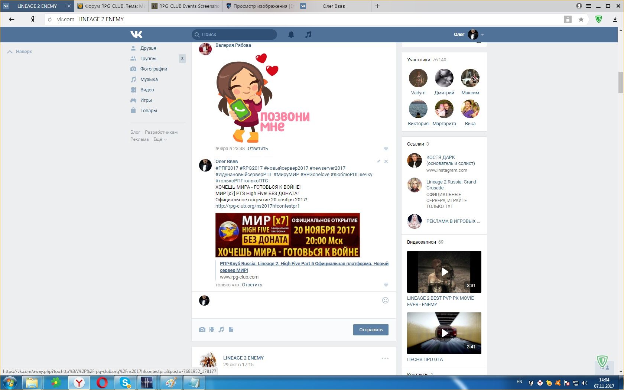Bookmark this page with the star icon
This screenshot has height=390, width=624.
pos(581,19)
